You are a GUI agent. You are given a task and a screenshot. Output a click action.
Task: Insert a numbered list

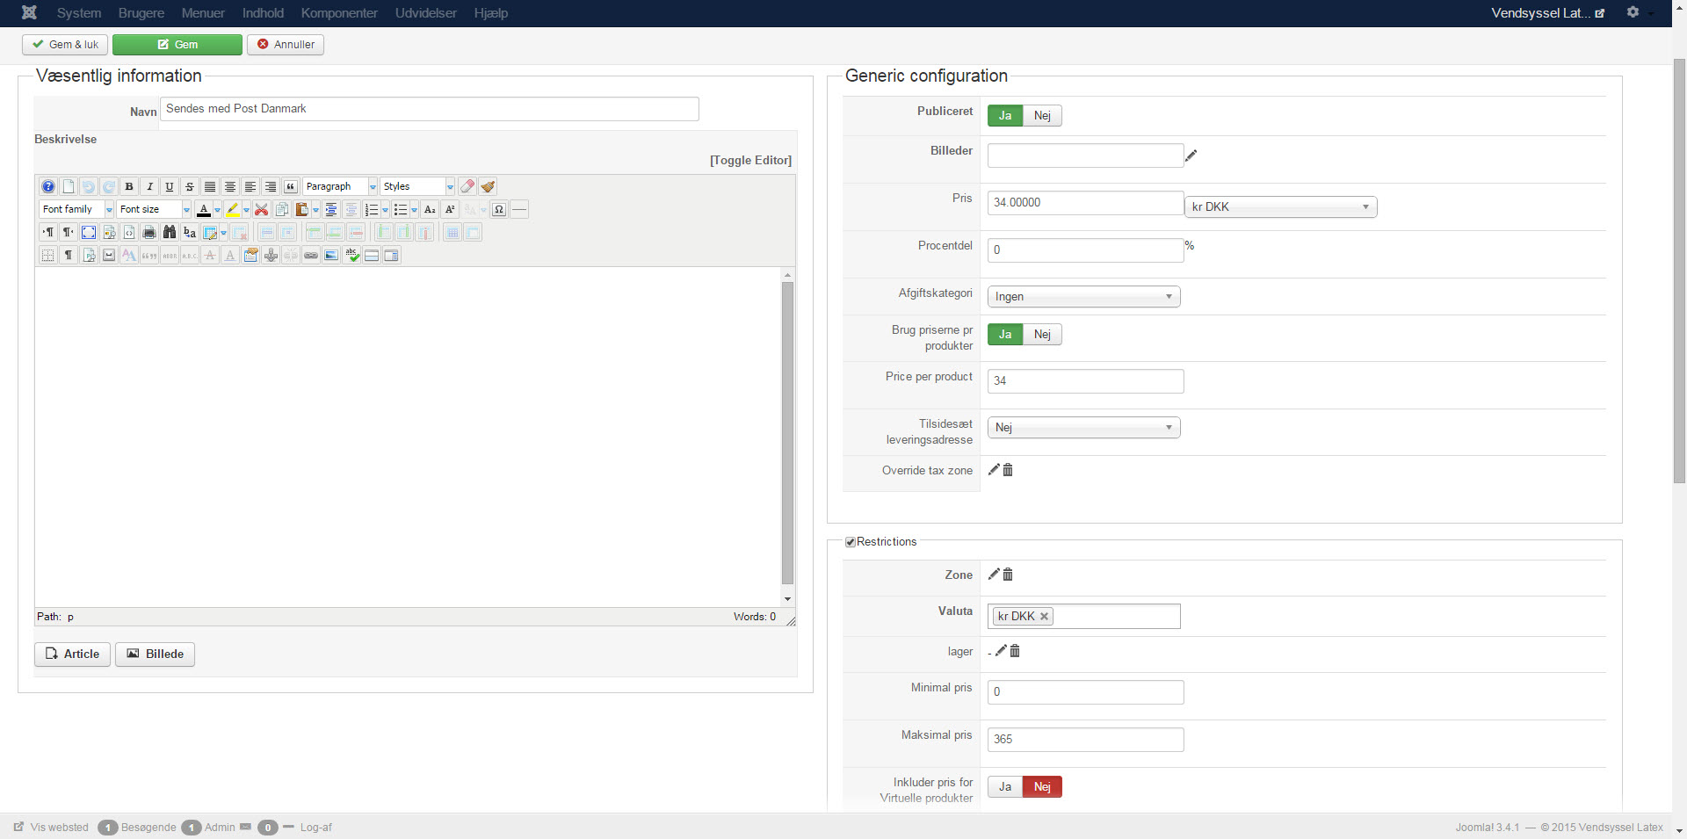click(x=372, y=209)
